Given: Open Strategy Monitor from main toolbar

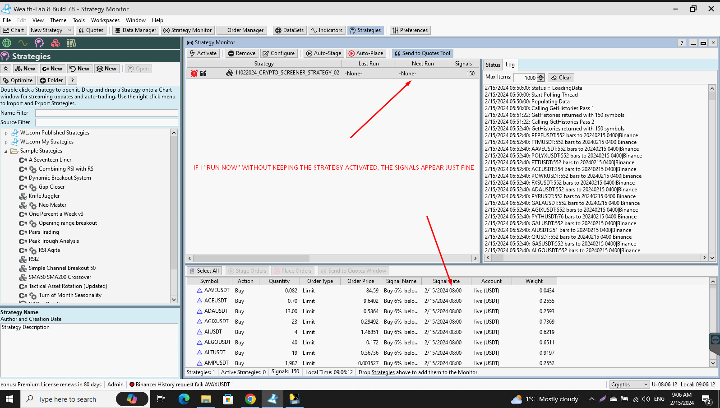Looking at the screenshot, I should pyautogui.click(x=187, y=30).
